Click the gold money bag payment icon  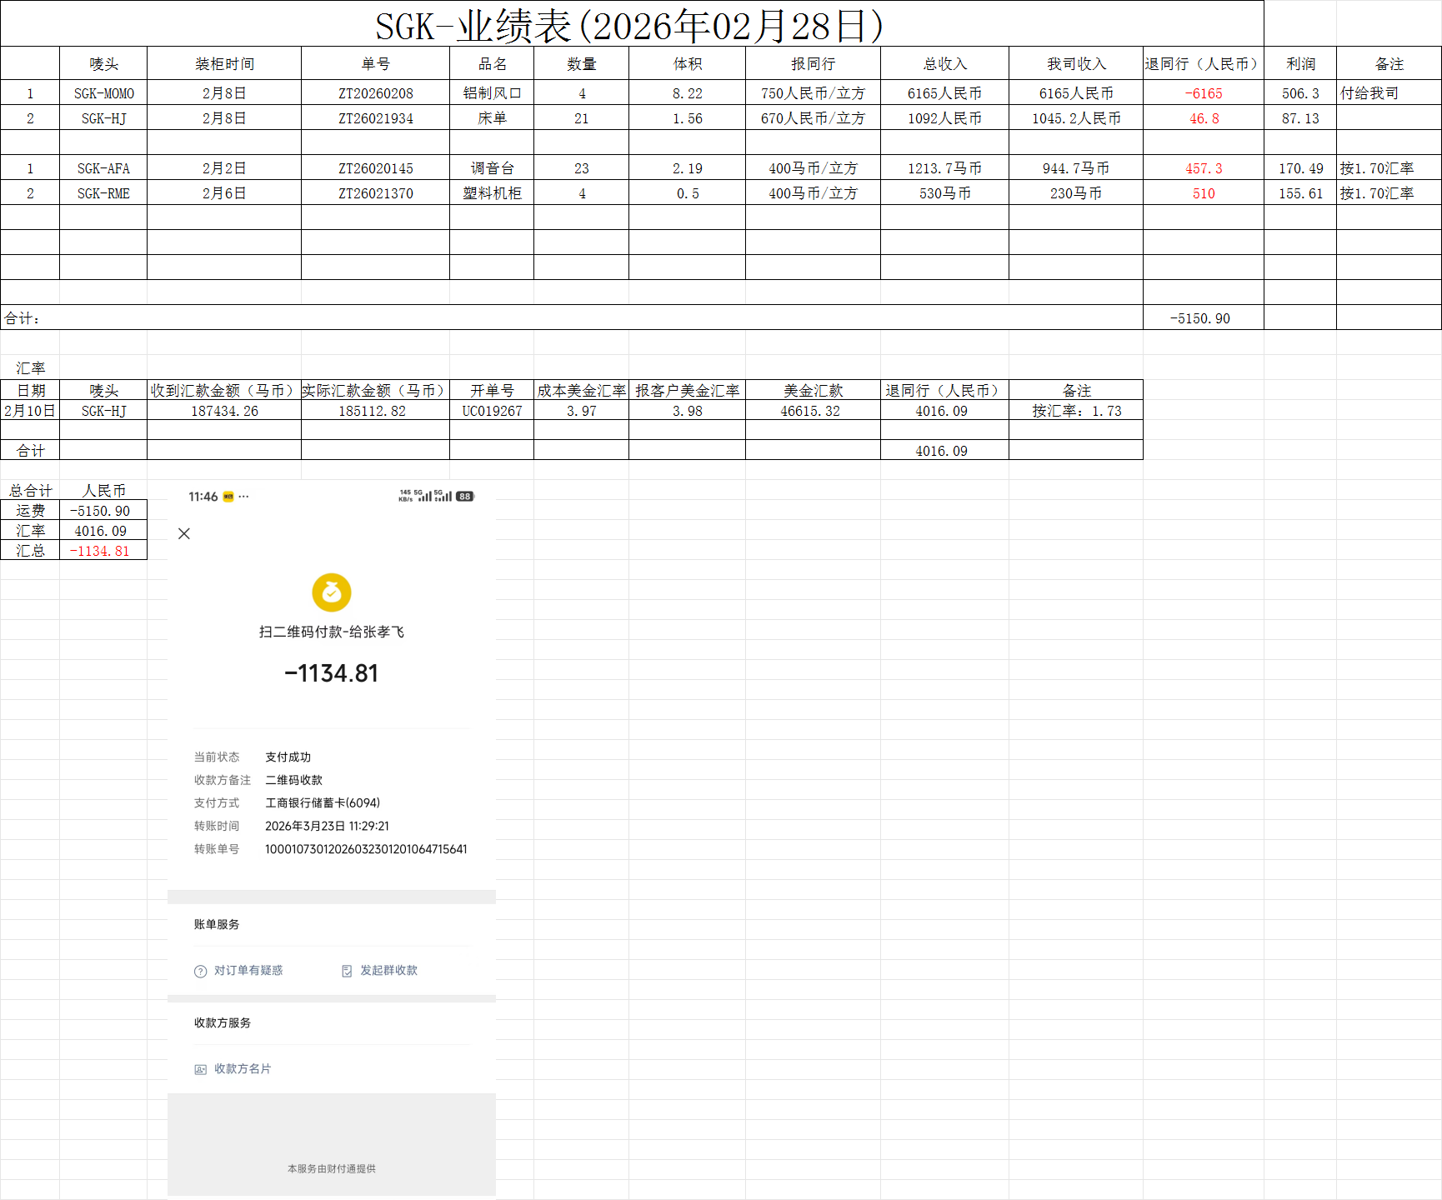tap(331, 592)
